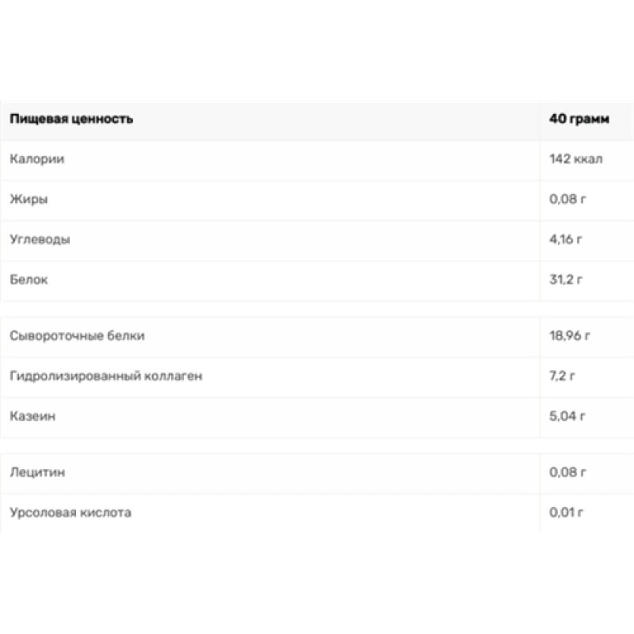Click the "Лецитин" row label

pyautogui.click(x=38, y=473)
